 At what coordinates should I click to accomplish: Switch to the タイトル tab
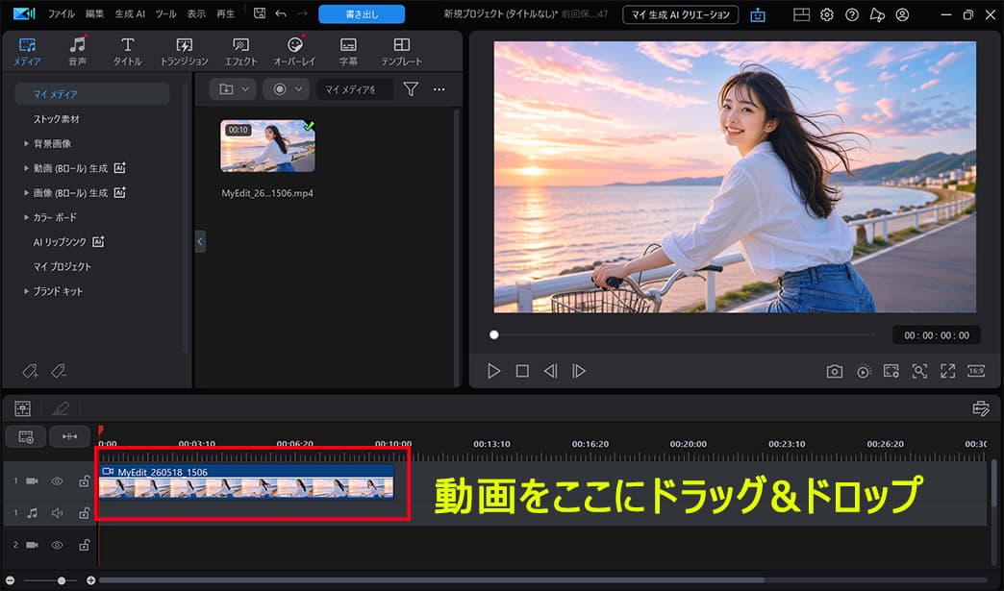click(x=127, y=52)
